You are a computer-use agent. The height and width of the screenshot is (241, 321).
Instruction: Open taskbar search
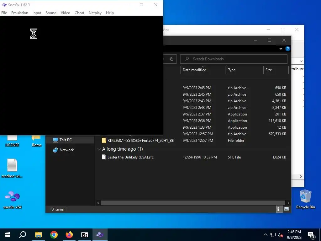tap(23, 235)
